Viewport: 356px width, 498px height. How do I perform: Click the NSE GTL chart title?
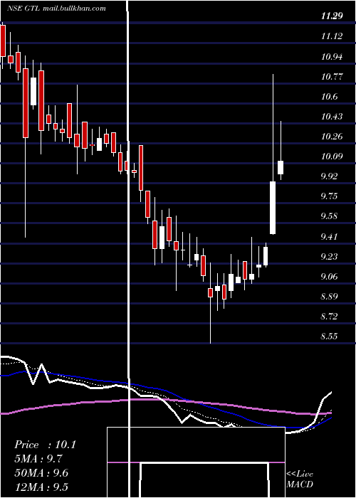(56, 8)
